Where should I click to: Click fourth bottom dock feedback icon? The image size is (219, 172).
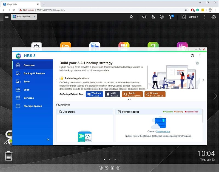pos(118,168)
